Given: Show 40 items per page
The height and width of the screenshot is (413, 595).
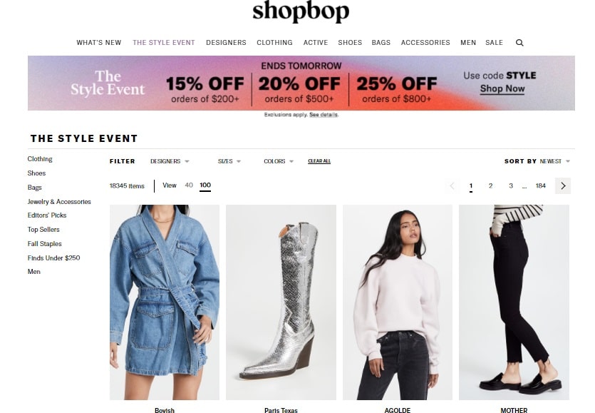Looking at the screenshot, I should click(x=189, y=185).
